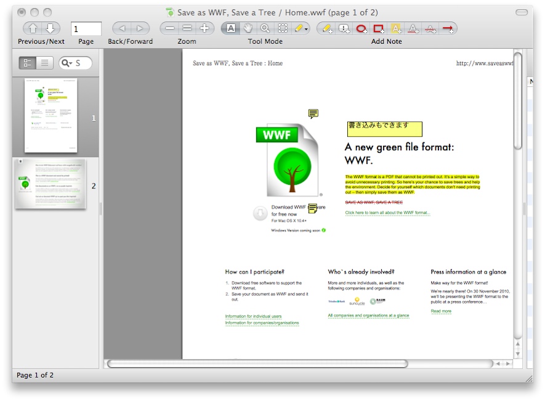Click the vertical scrollbar thumb
Image resolution: width=545 pixels, height=401 pixels.
[x=517, y=101]
